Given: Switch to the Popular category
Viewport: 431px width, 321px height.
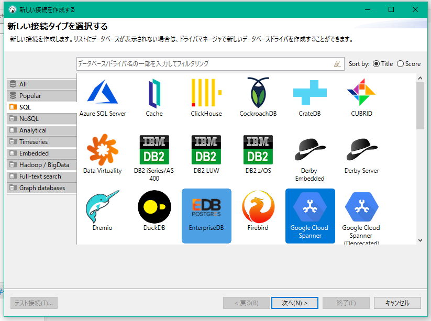Looking at the screenshot, I should click(41, 96).
